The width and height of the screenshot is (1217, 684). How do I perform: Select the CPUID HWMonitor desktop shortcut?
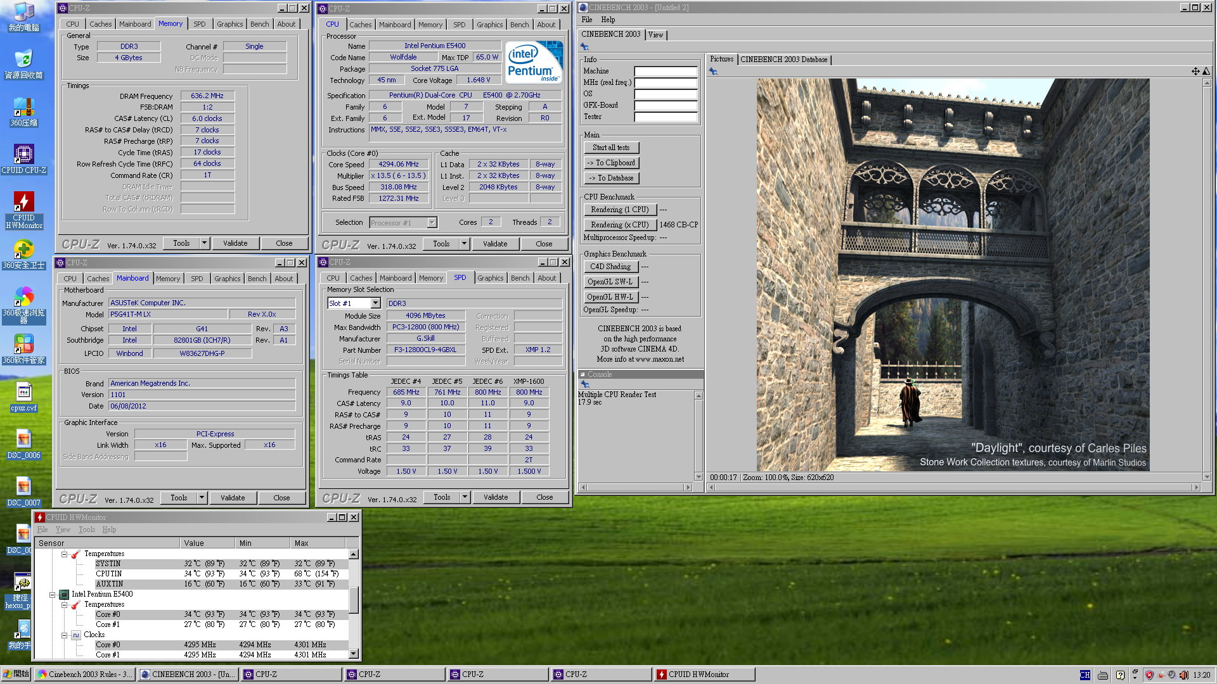click(x=23, y=210)
